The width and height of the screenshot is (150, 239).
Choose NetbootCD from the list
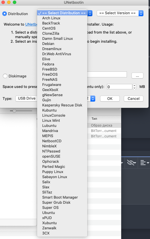click(62, 141)
